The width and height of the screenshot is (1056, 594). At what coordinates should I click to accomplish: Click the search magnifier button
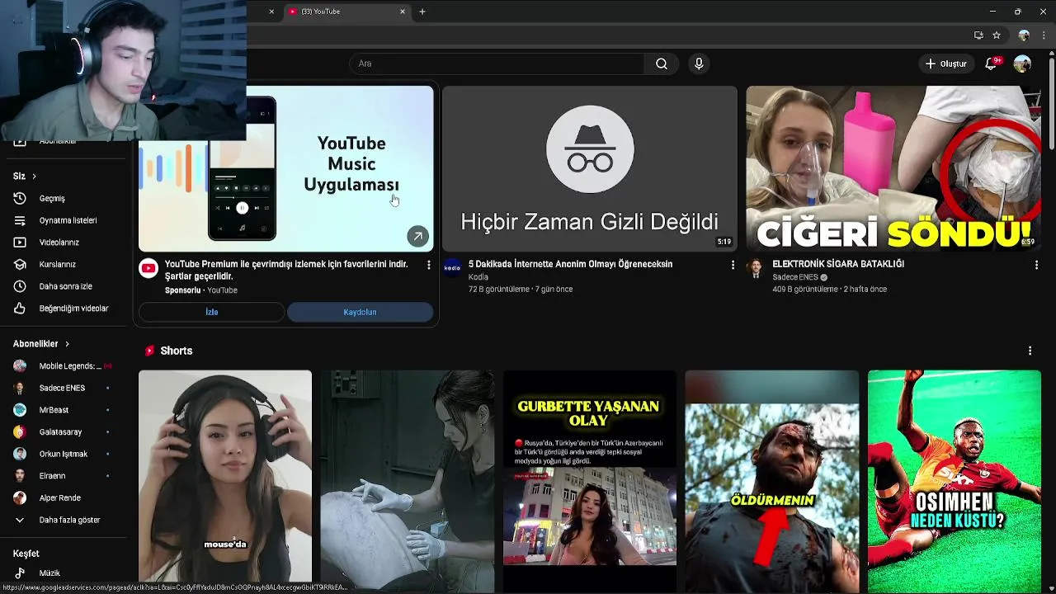pos(661,64)
